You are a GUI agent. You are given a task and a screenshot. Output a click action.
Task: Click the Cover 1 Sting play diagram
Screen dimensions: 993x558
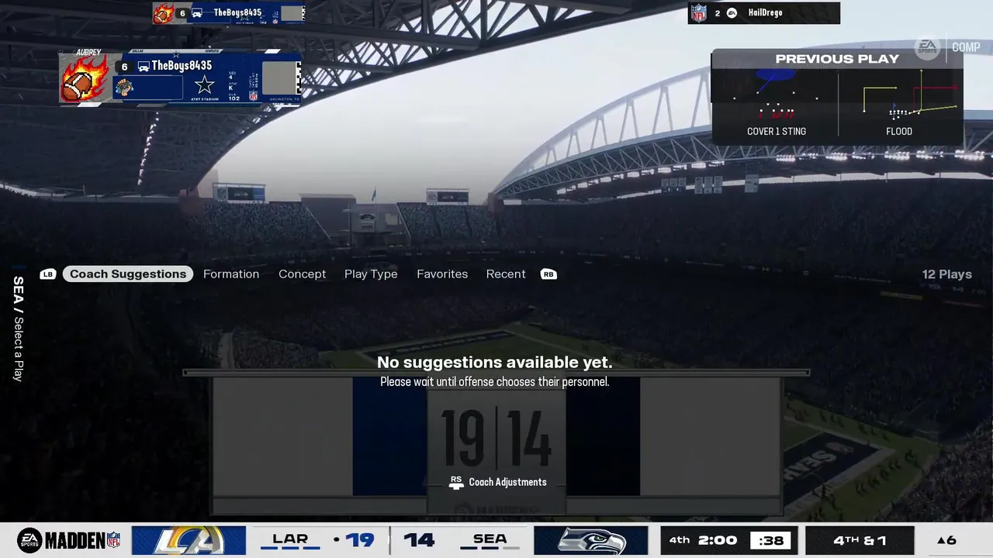[x=776, y=95]
